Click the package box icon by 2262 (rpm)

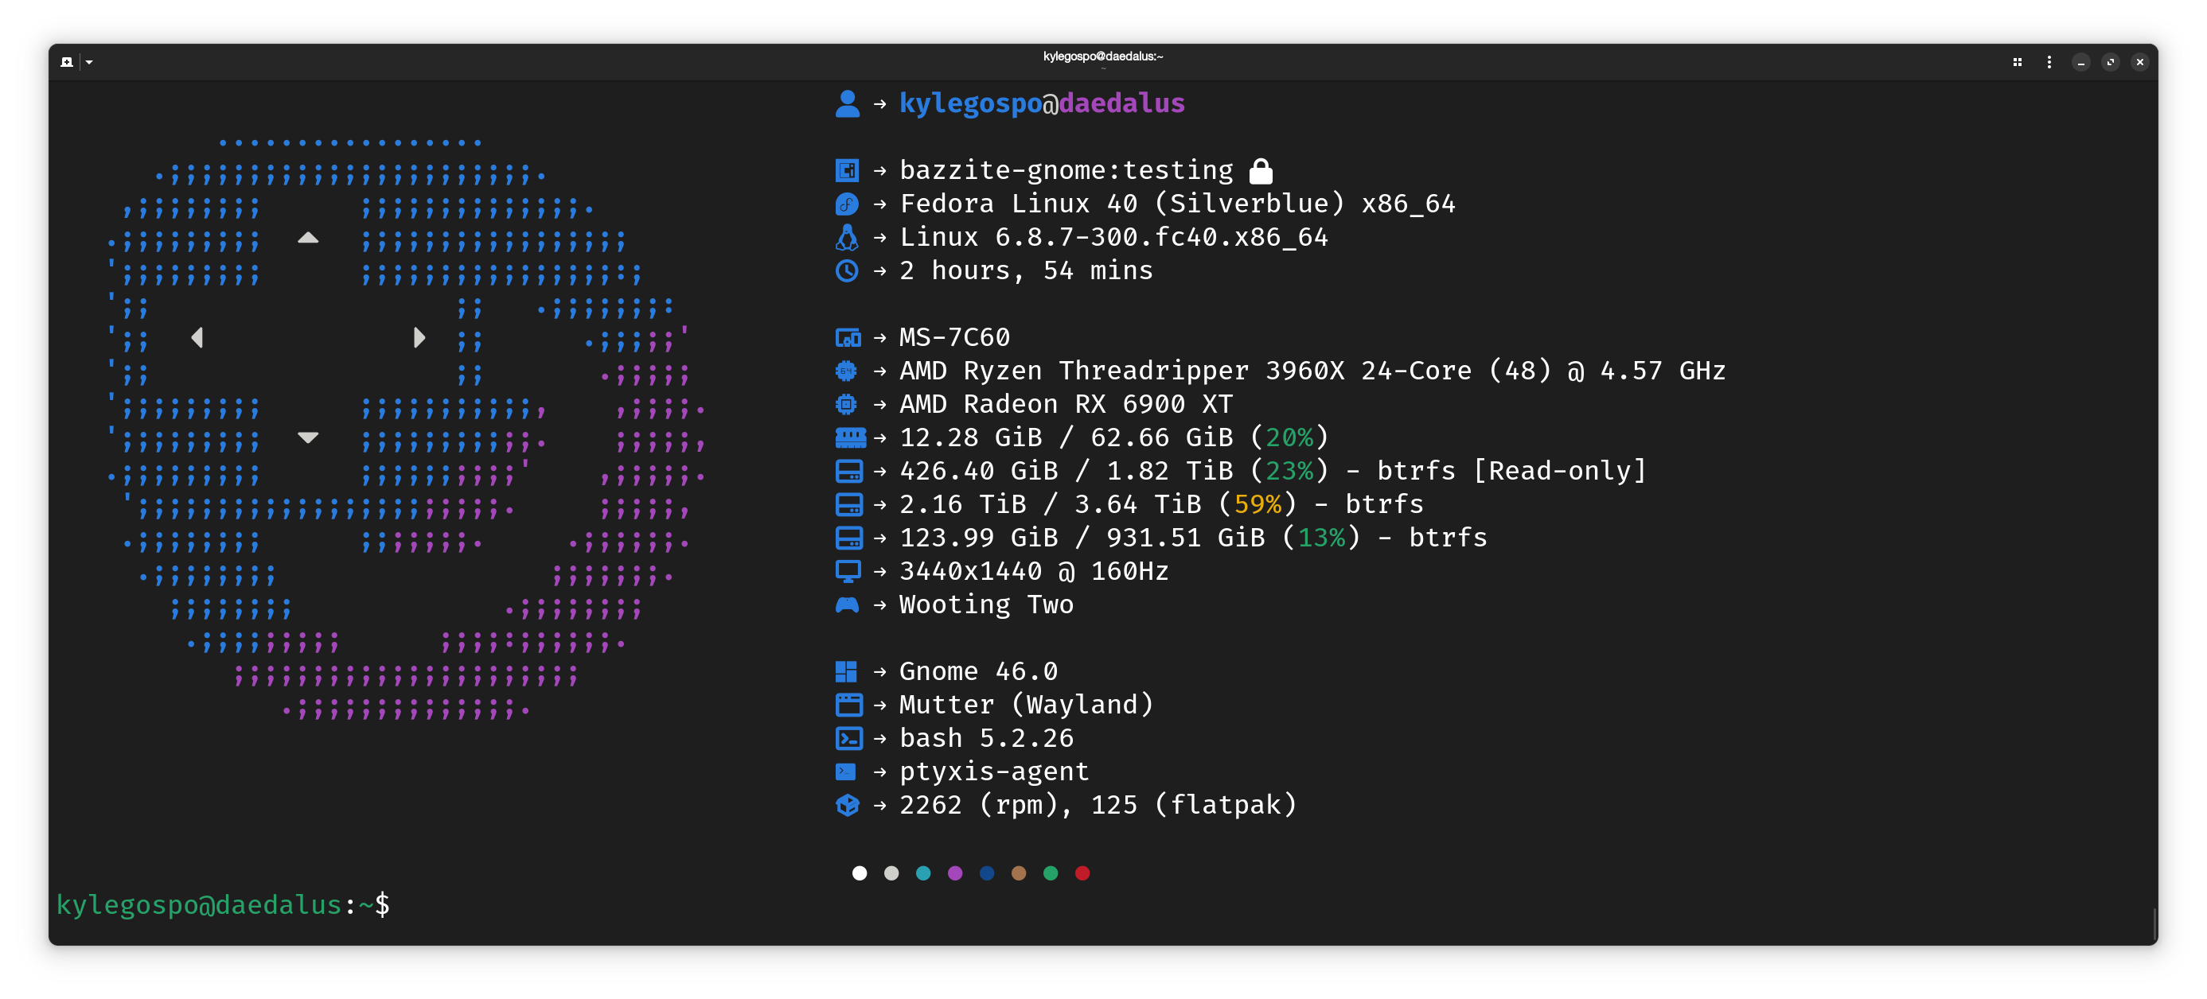(x=847, y=805)
